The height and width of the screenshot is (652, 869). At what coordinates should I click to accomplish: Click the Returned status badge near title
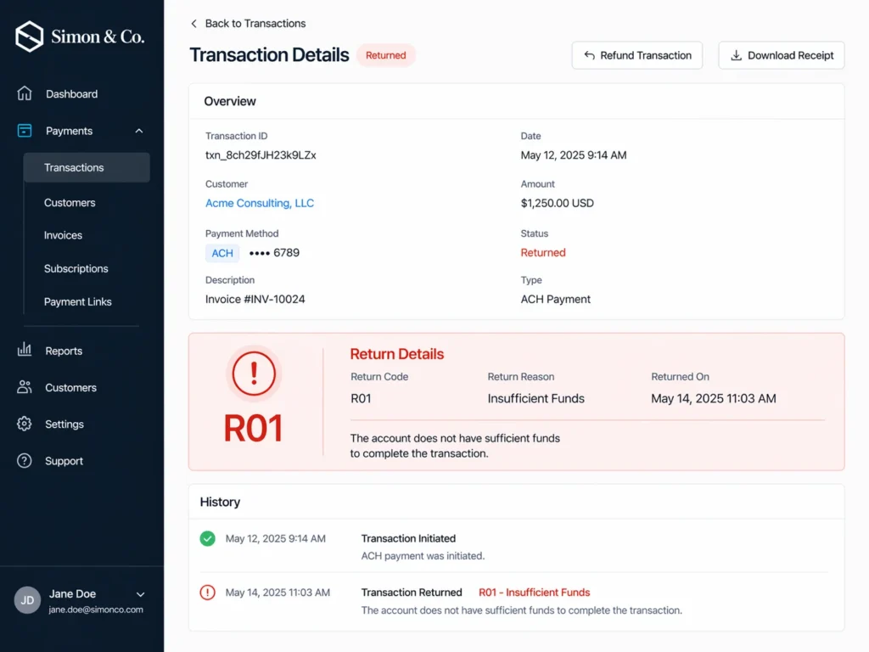click(x=386, y=55)
